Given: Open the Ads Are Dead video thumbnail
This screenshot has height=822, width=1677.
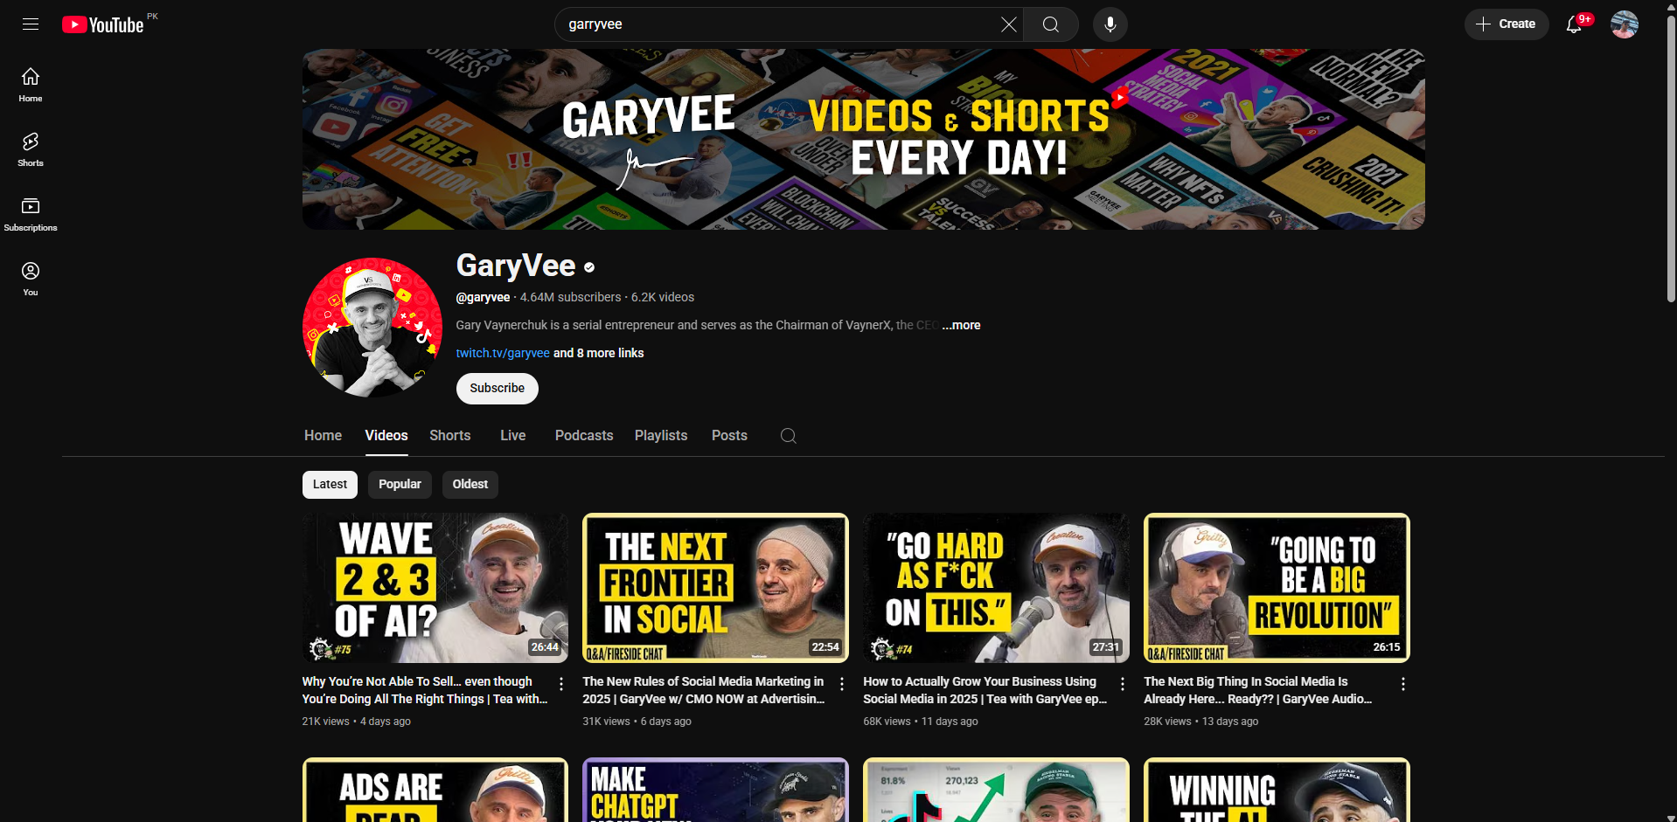Looking at the screenshot, I should tap(435, 790).
